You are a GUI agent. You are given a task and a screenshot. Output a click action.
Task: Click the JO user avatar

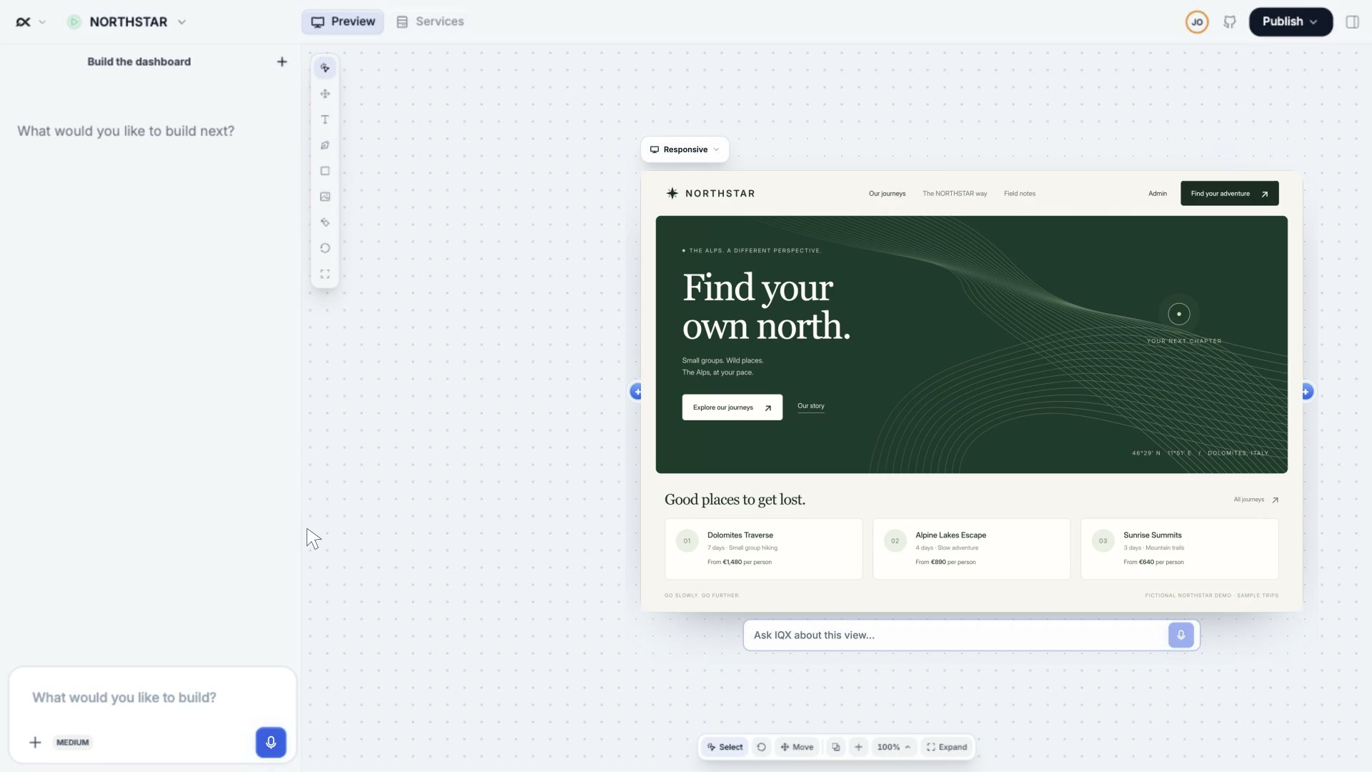(1197, 22)
